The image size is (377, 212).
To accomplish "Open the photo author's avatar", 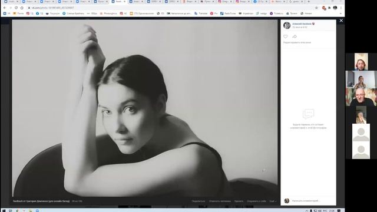I will 287,25.
